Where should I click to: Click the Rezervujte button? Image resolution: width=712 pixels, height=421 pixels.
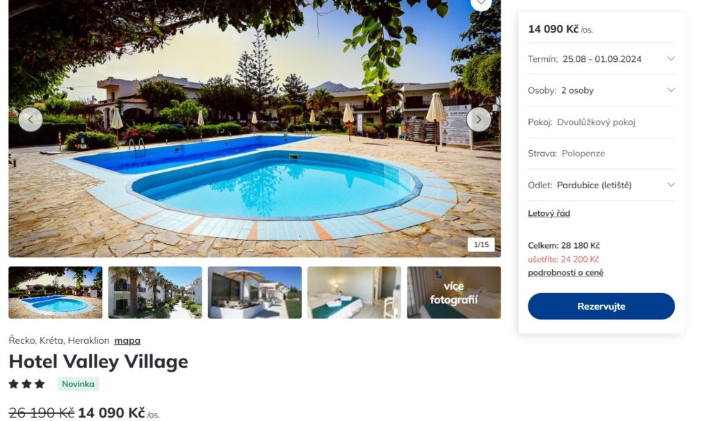(601, 306)
